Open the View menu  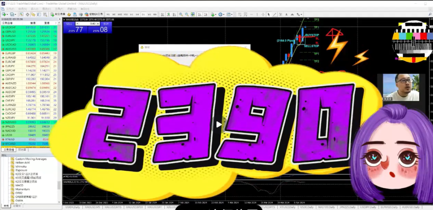click(22, 9)
